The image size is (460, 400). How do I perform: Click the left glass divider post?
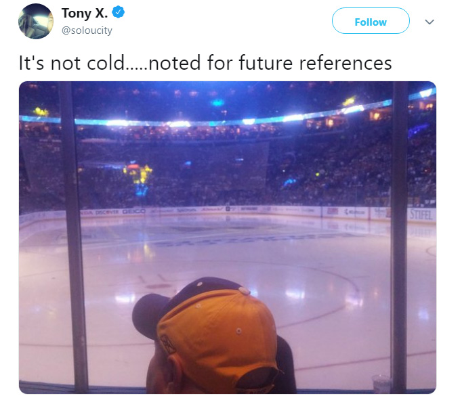(x=74, y=238)
